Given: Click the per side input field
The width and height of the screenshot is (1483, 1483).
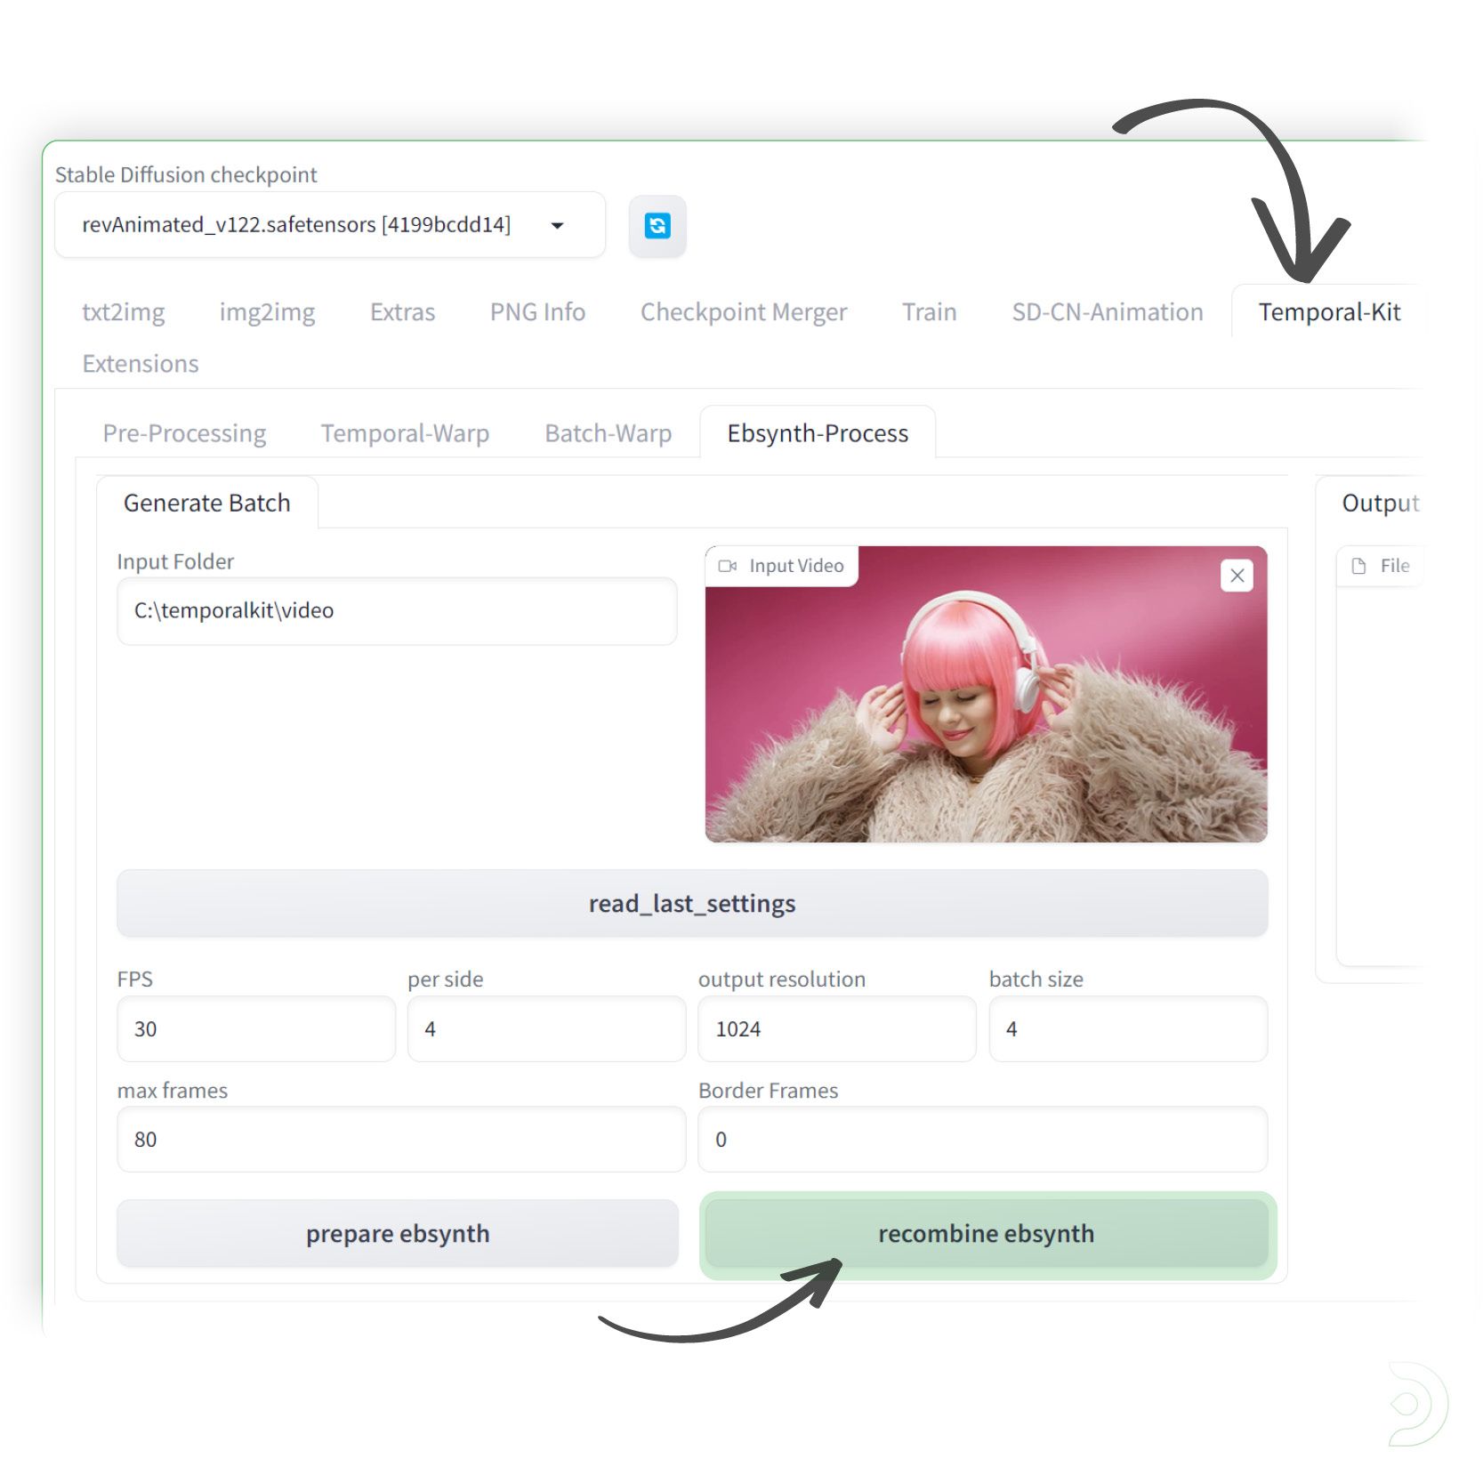Looking at the screenshot, I should tap(546, 1028).
